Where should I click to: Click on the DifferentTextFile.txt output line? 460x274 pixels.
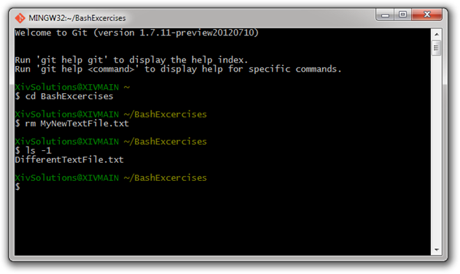tap(69, 160)
